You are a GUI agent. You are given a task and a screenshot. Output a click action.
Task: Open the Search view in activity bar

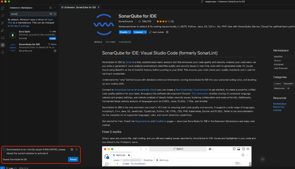pos(3,16)
